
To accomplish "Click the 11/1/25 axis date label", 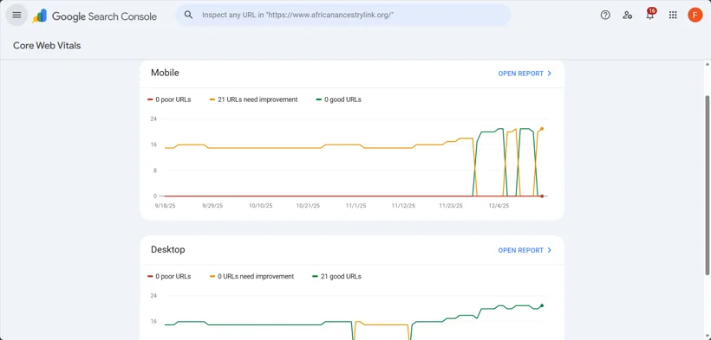I will 356,206.
